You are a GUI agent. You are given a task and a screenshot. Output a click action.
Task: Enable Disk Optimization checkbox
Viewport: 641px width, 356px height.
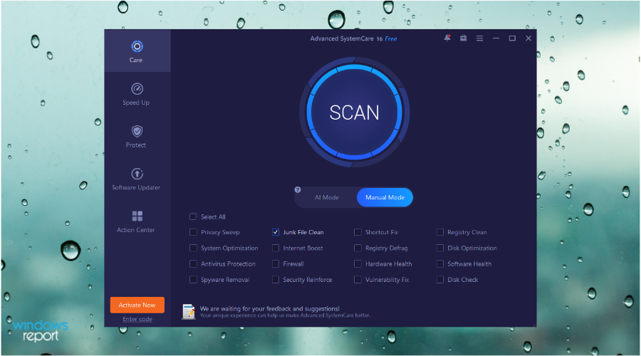pos(440,248)
